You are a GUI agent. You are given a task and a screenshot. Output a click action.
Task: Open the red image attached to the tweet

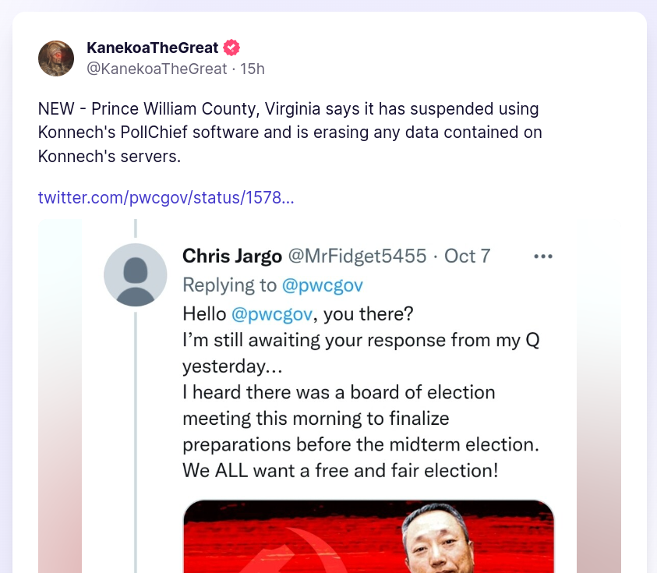369,536
